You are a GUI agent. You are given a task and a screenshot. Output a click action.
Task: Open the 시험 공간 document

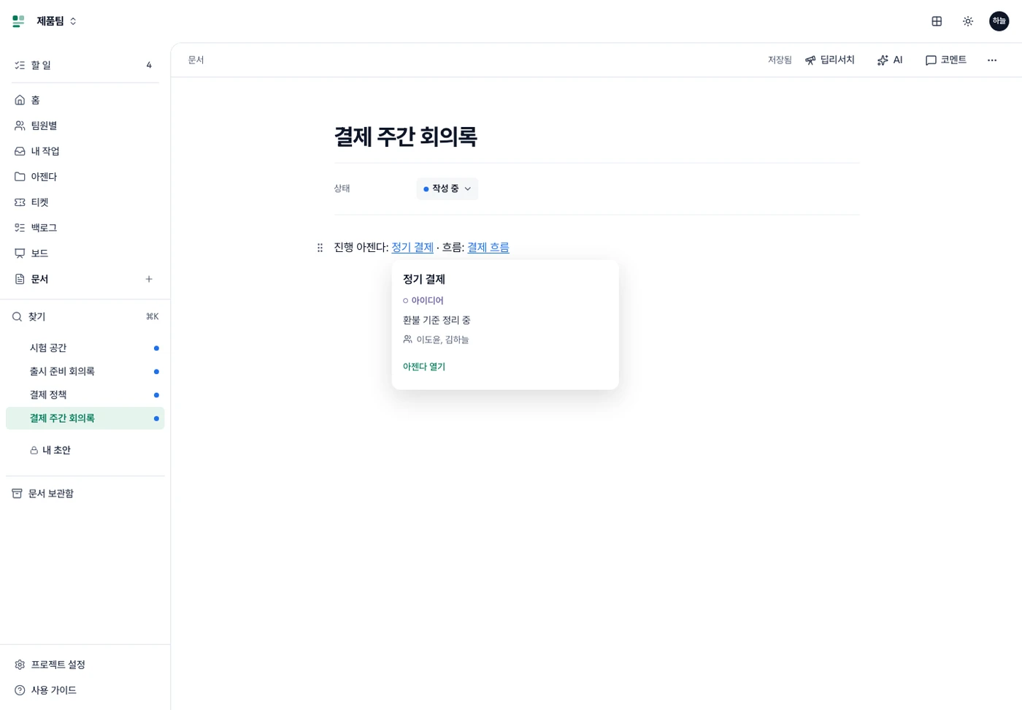(x=85, y=348)
